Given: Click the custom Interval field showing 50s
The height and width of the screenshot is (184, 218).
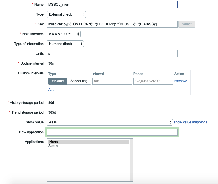Looking at the screenshot, I should click(x=112, y=81).
